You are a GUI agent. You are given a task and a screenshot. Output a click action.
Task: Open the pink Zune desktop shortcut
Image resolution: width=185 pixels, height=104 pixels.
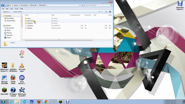pos(22,54)
